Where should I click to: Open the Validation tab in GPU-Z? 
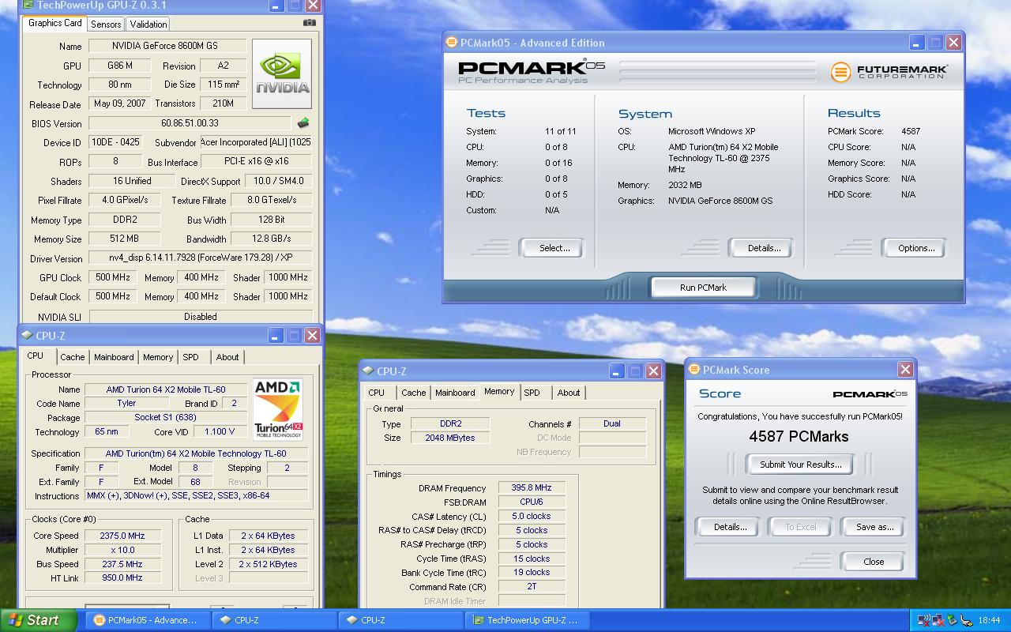[148, 24]
